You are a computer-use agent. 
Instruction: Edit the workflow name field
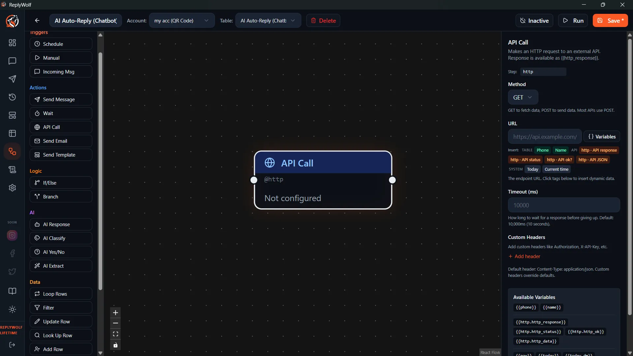pos(86,20)
